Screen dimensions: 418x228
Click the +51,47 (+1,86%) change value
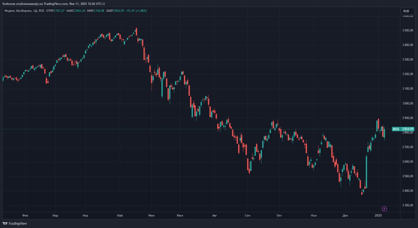click(x=136, y=11)
